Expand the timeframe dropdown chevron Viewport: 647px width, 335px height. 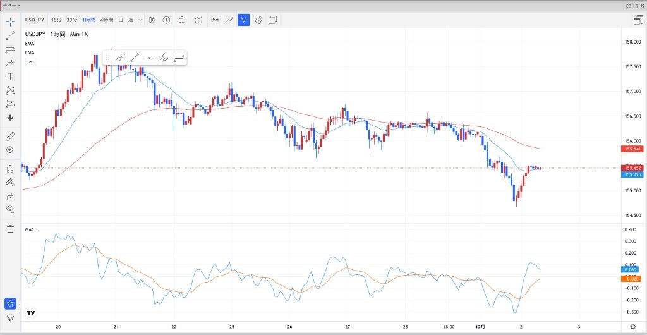pyautogui.click(x=140, y=20)
